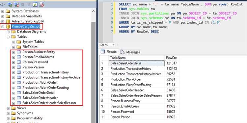This screenshot has height=123, width=247.
Task: Expand the FileTables folder
Action: 14,47
